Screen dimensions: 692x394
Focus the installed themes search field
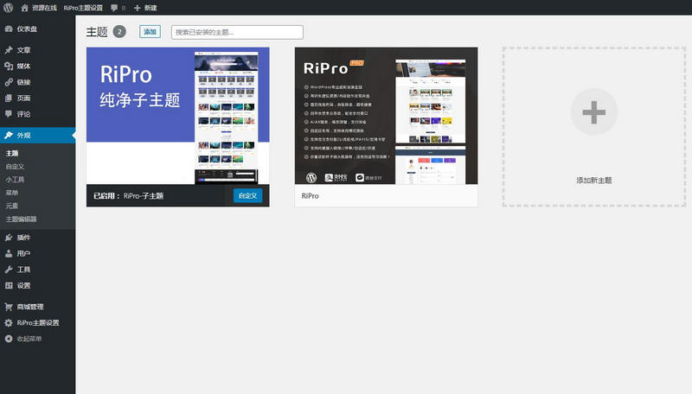237,32
